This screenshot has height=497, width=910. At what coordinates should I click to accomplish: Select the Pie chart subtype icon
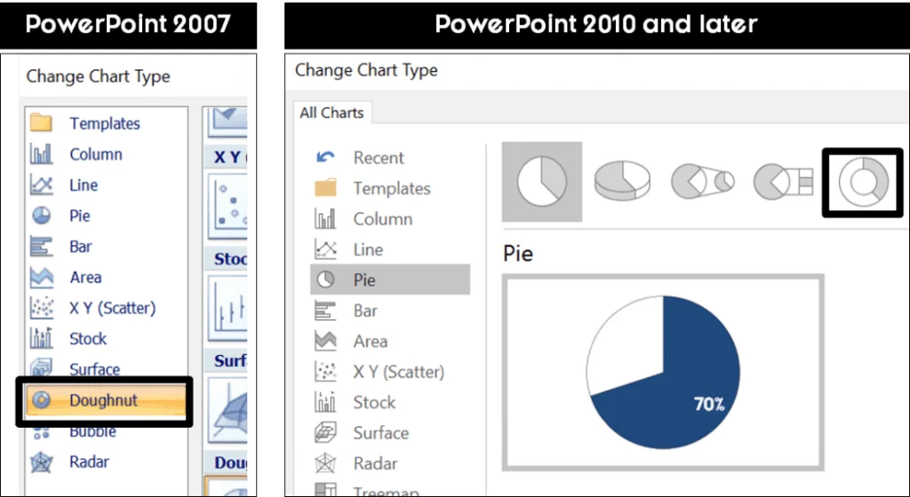coord(541,181)
